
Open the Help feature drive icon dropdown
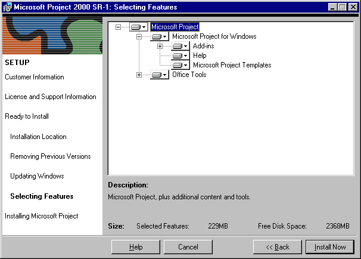(x=181, y=55)
